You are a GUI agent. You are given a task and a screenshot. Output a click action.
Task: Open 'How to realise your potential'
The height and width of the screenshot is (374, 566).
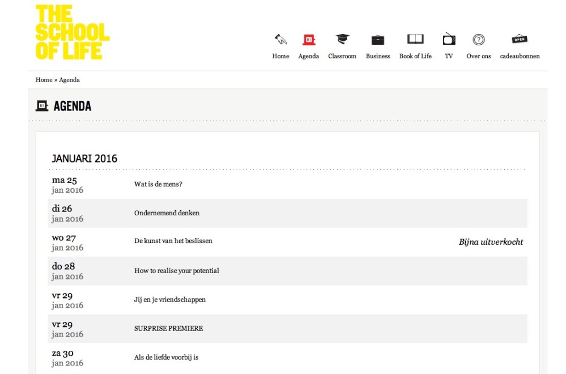click(x=176, y=271)
